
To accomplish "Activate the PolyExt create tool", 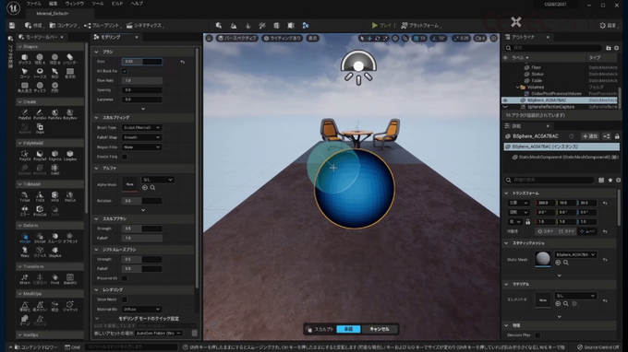I will click(x=24, y=114).
